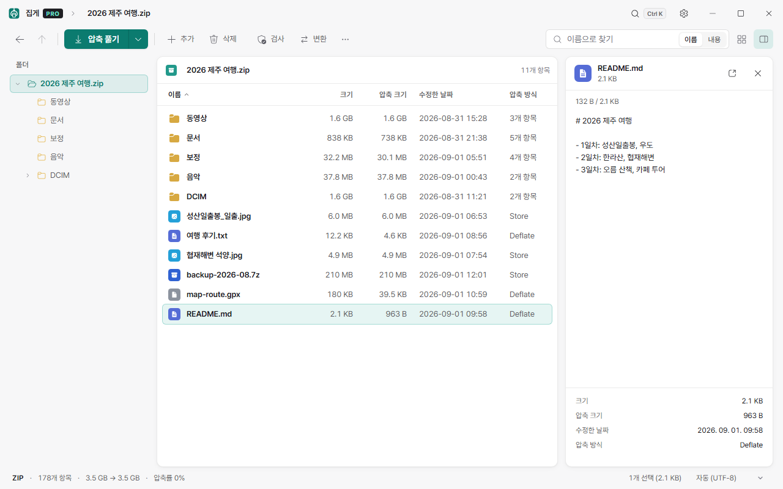Screen dimensions: 783x489
Task: Select 동영상 folder in sidebar tree
Action: [79, 102]
